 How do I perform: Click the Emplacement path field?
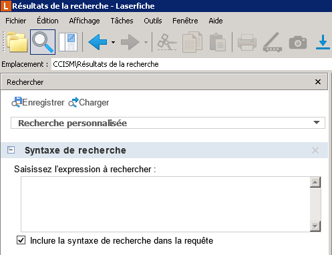[192, 64]
